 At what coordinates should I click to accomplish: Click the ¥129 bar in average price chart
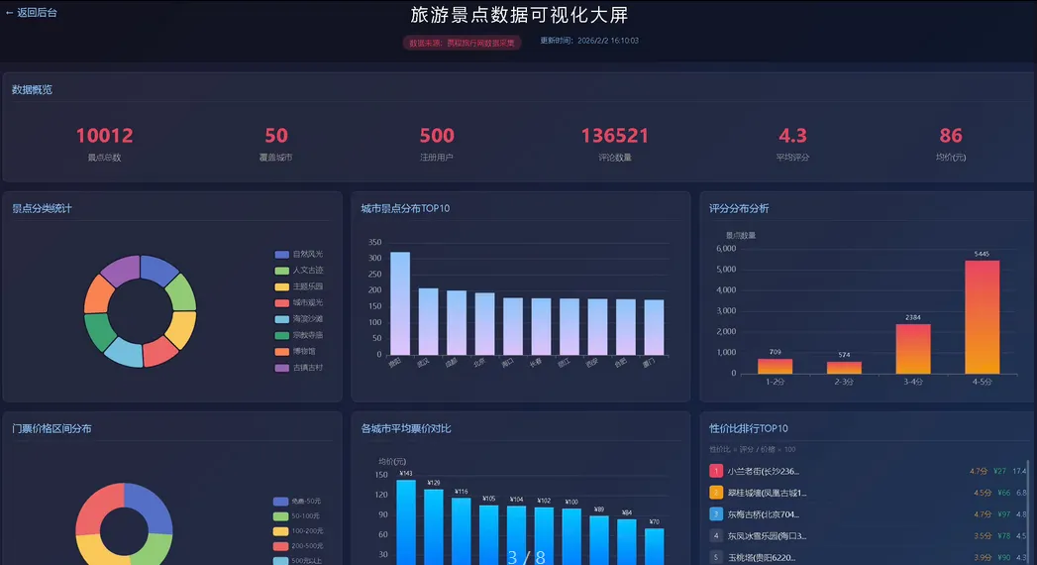click(x=434, y=526)
